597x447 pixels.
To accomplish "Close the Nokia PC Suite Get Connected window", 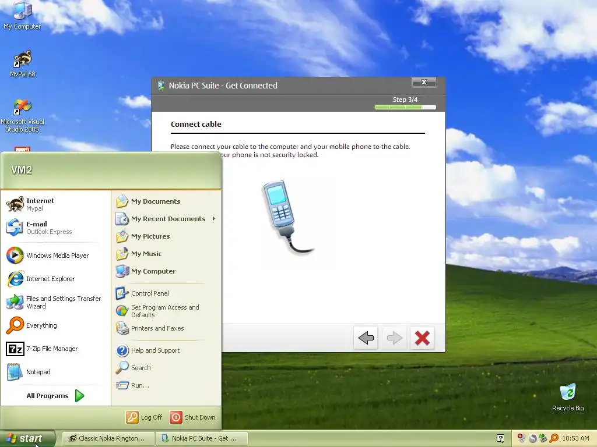I will [x=424, y=82].
